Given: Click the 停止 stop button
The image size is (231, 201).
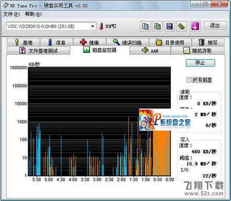Looking at the screenshot, I should point(200,63).
